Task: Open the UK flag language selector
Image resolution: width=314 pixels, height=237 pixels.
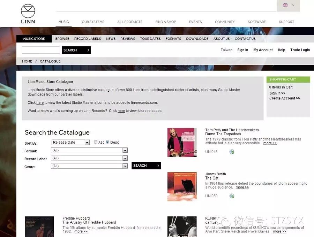Action: pyautogui.click(x=289, y=5)
